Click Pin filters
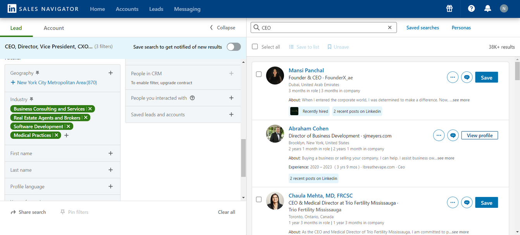The image size is (520, 235). [74, 212]
